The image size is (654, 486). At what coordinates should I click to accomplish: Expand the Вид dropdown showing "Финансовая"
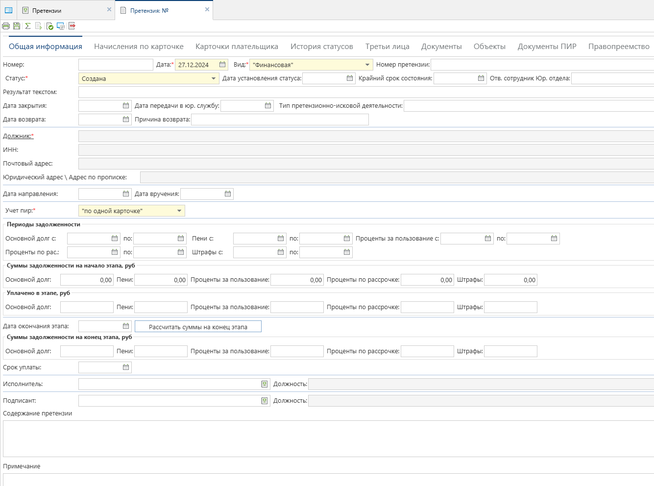[x=367, y=65]
